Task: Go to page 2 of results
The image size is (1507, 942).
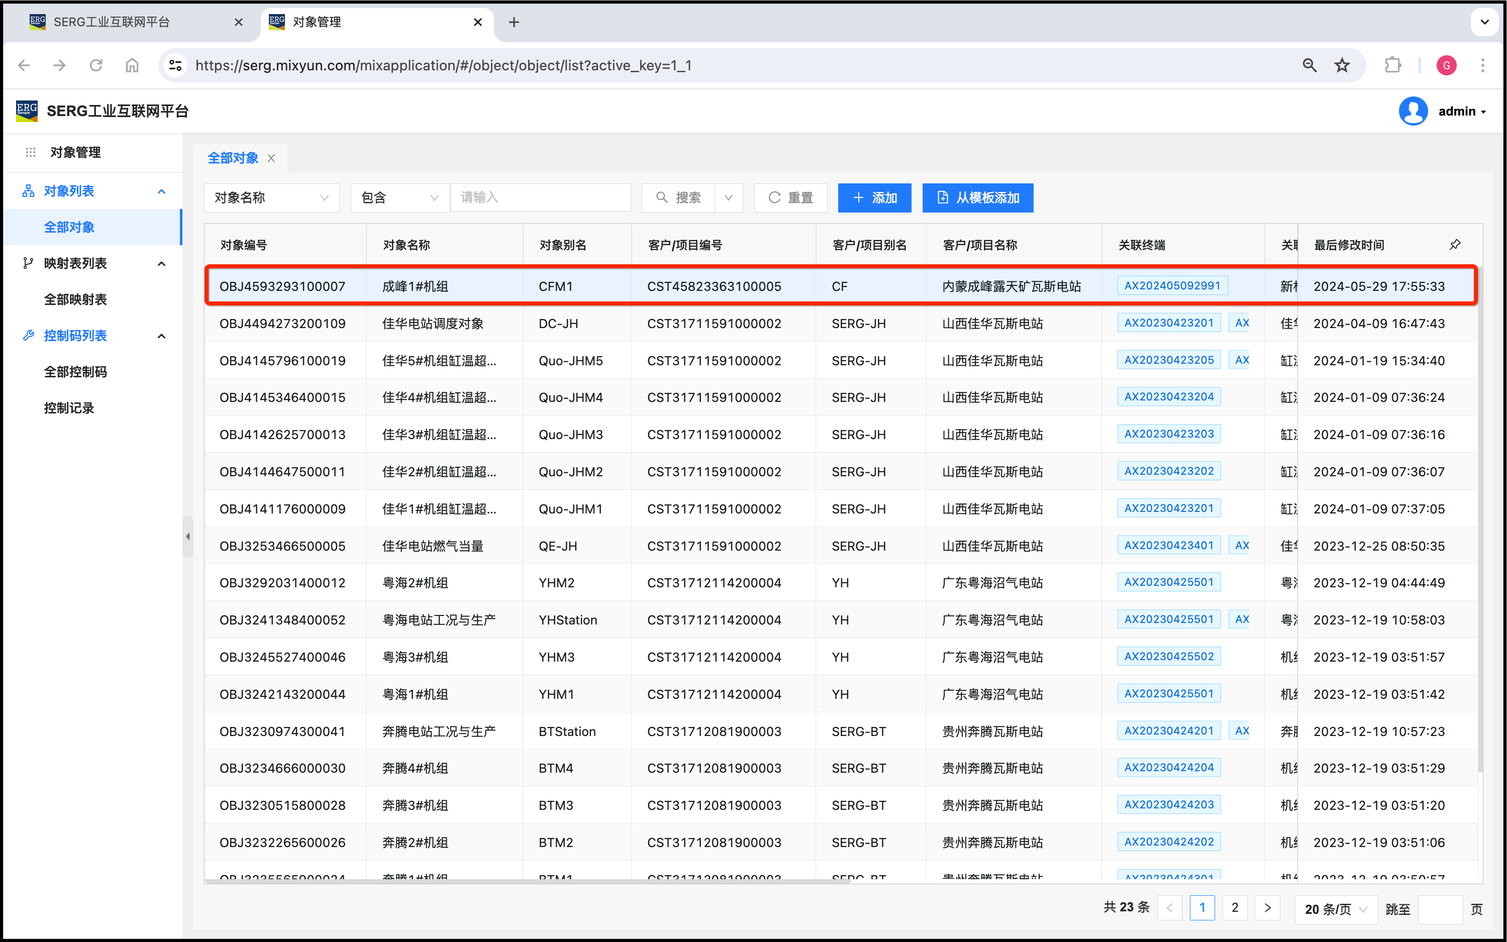Action: [1234, 908]
